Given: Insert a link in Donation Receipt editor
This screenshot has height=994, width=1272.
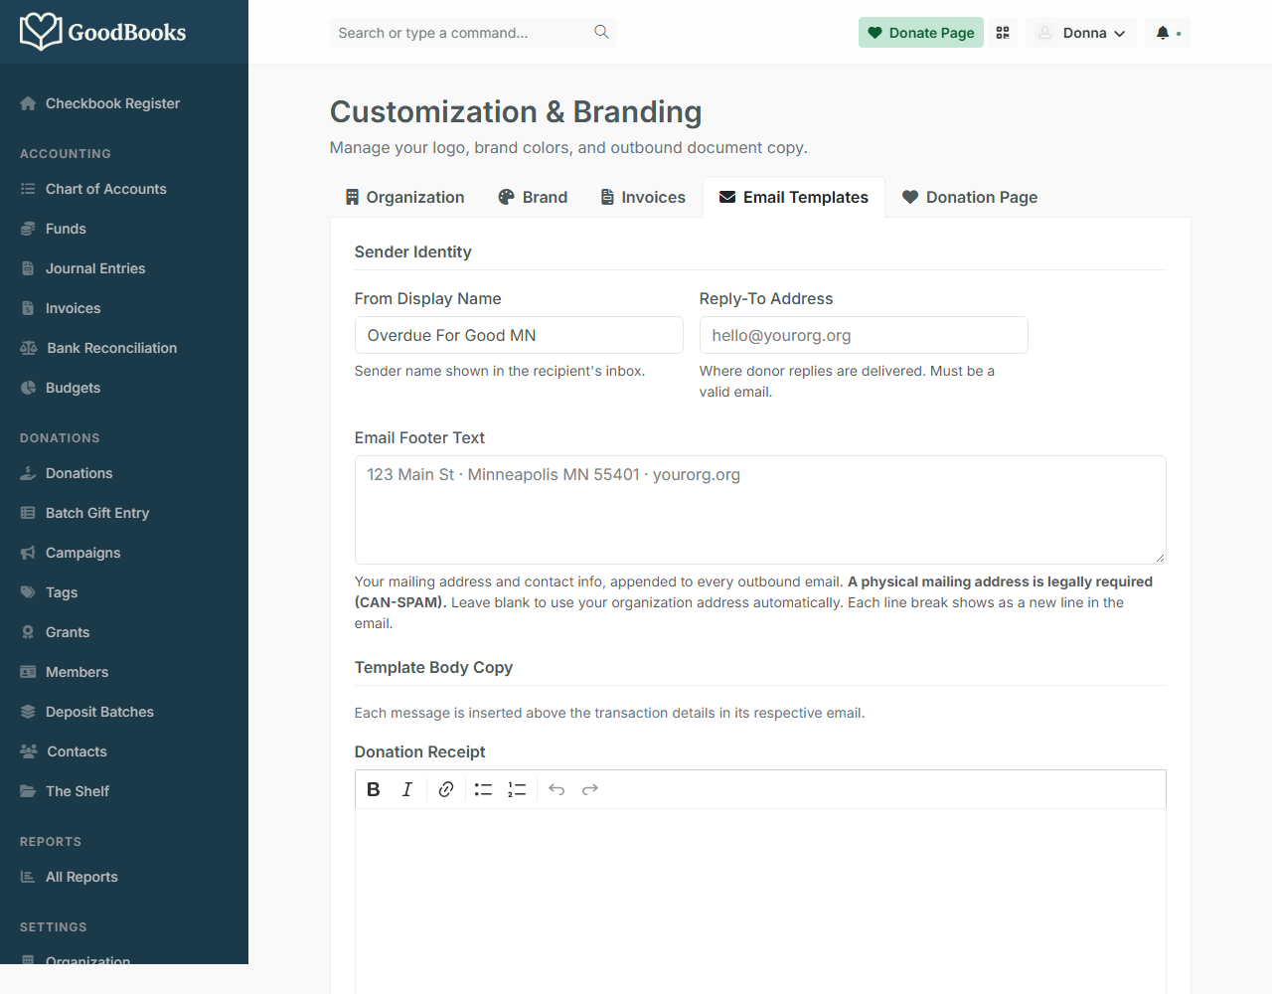Looking at the screenshot, I should tap(446, 789).
